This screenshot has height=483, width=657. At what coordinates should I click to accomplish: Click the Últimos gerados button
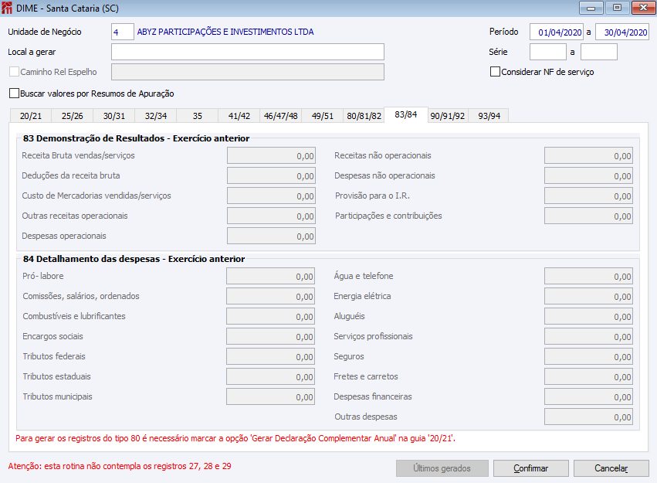(442, 468)
